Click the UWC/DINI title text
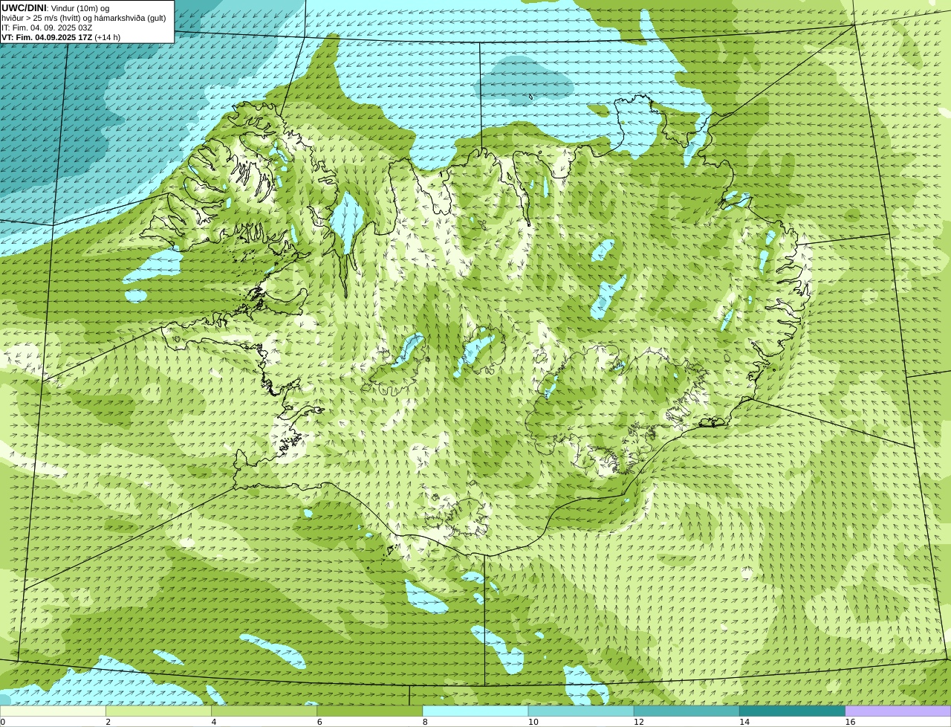The height and width of the screenshot is (727, 951). [x=24, y=8]
